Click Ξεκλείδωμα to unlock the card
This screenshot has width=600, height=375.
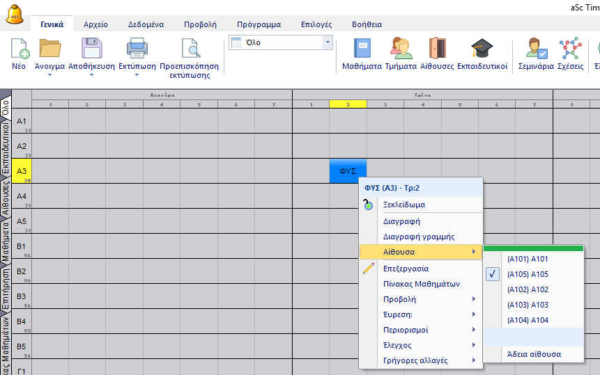[404, 205]
